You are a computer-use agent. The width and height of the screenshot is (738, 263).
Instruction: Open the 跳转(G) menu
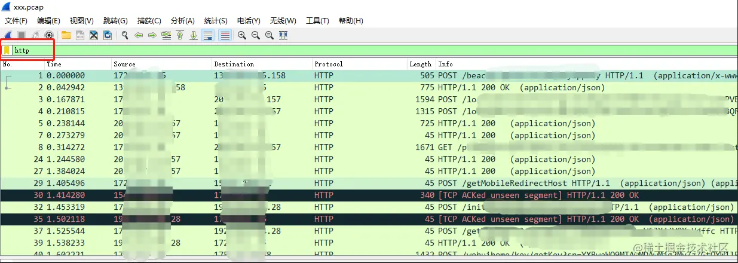[x=115, y=21]
